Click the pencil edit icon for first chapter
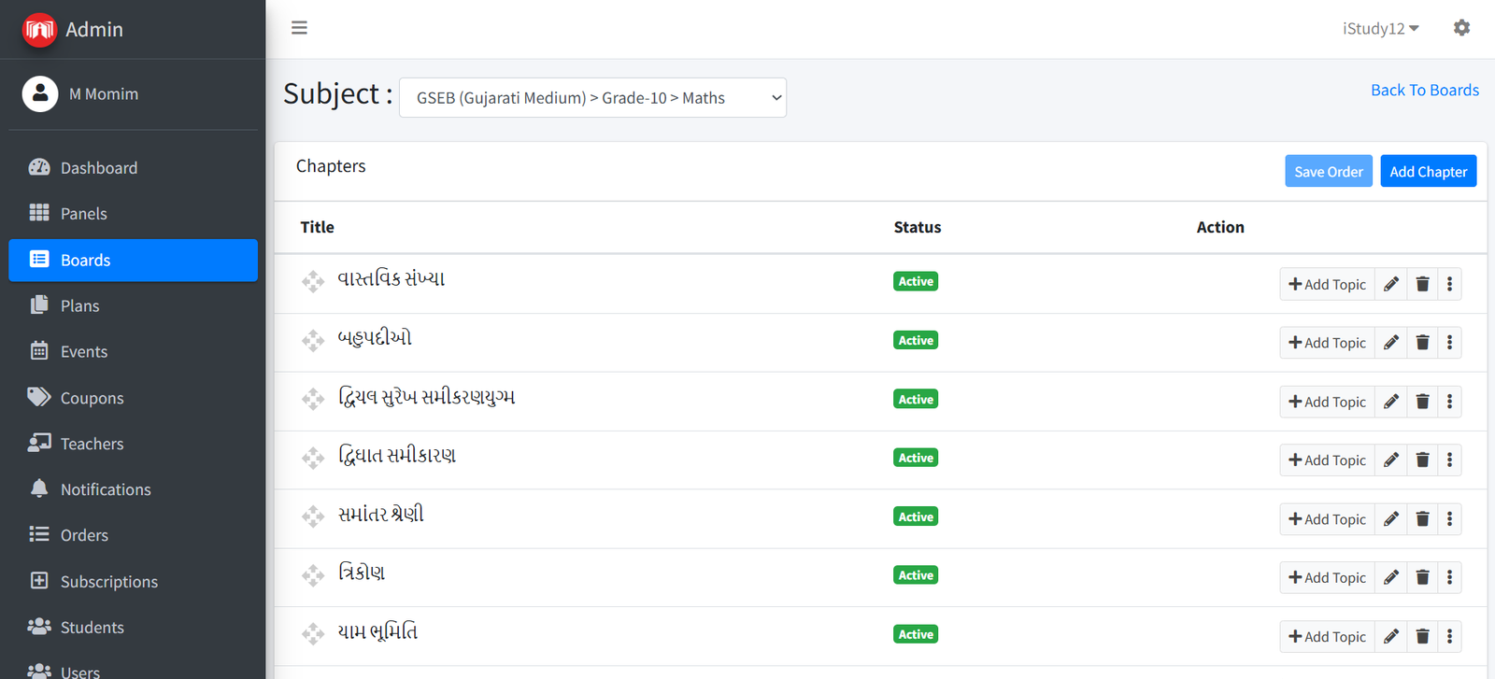 [1391, 284]
